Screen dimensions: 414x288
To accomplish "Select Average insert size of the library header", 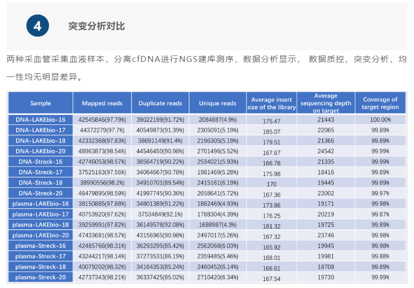I will click(271, 103).
